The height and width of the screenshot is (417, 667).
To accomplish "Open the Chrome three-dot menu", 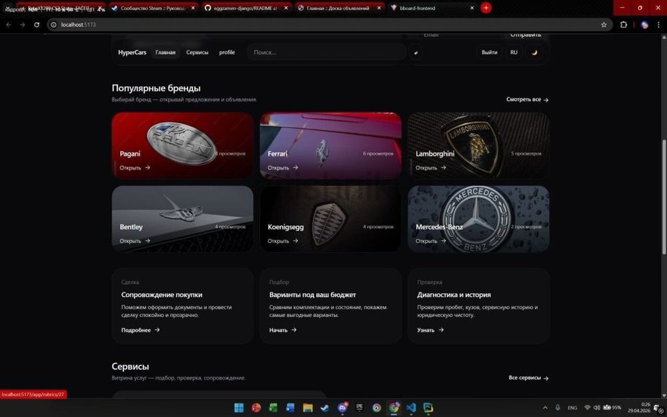I will tap(658, 25).
